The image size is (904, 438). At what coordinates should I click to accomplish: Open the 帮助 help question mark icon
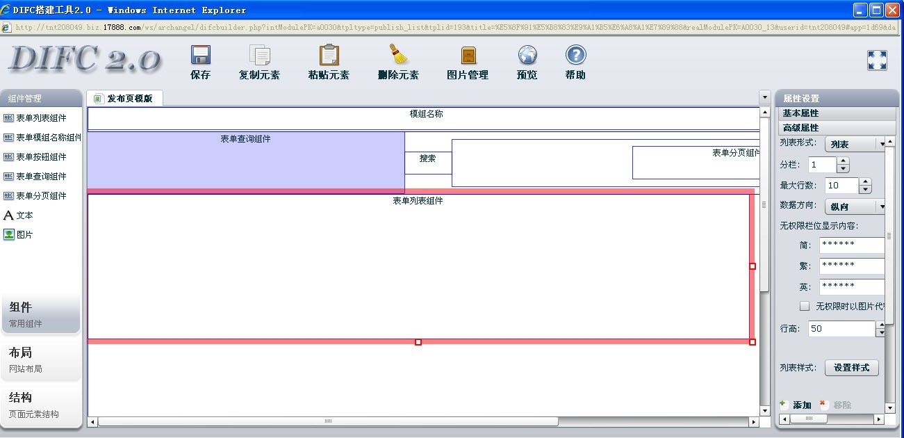575,56
